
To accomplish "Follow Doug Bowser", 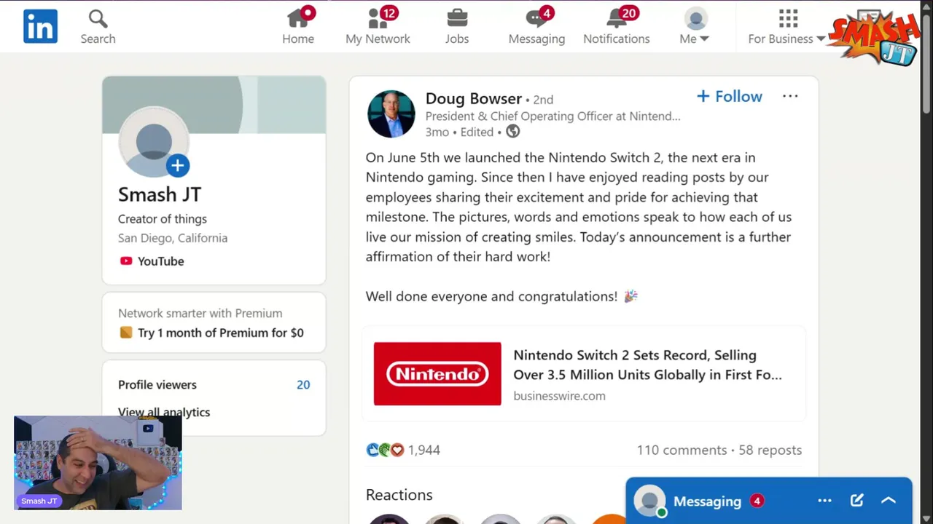I will (x=729, y=96).
